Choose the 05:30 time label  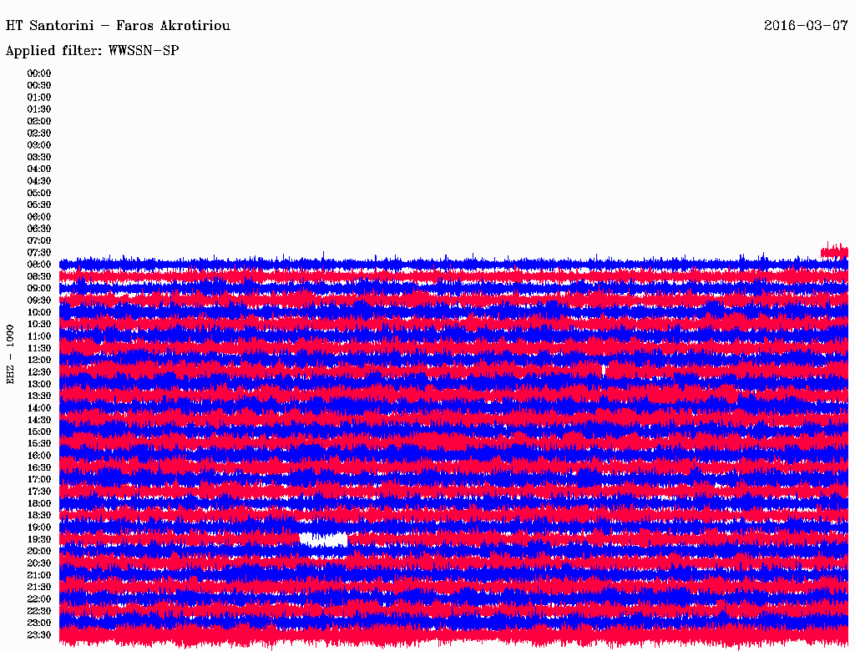coord(39,204)
